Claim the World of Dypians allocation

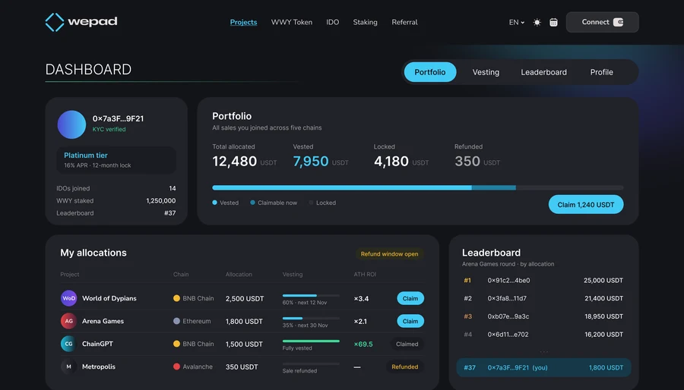(x=410, y=298)
